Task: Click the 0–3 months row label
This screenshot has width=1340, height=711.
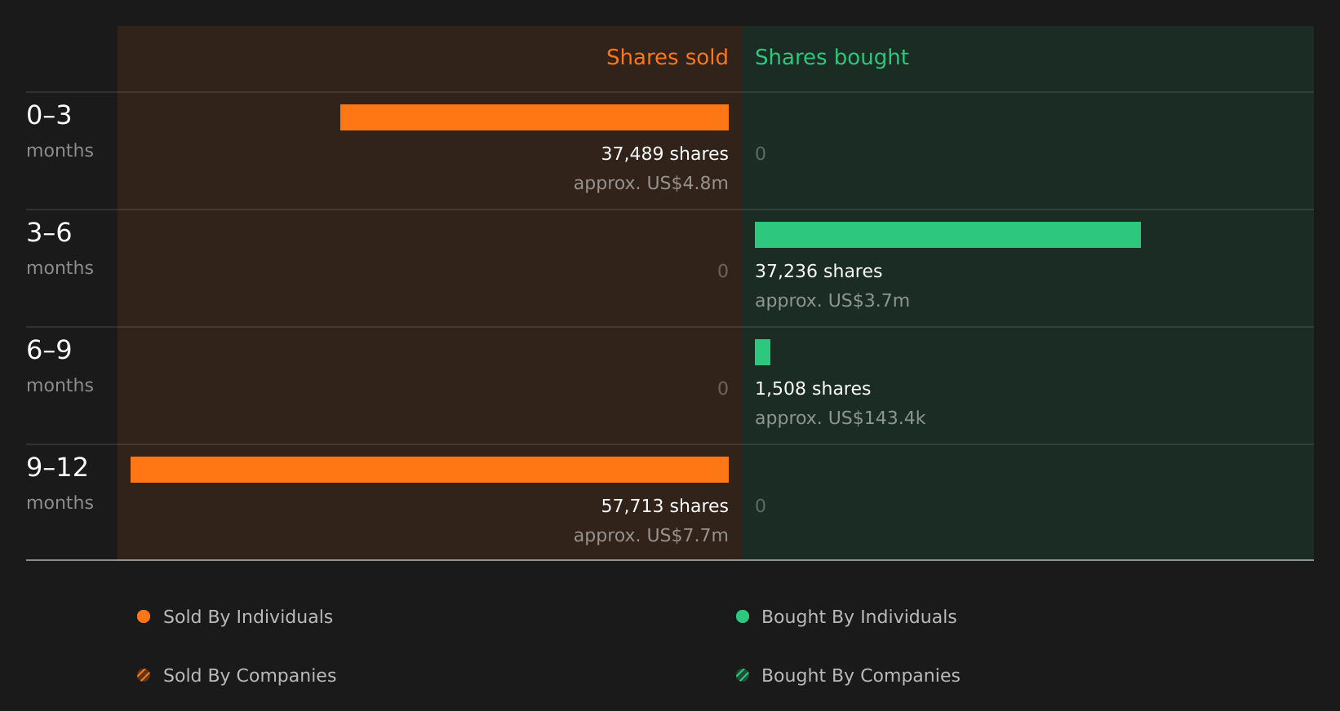Action: point(60,130)
